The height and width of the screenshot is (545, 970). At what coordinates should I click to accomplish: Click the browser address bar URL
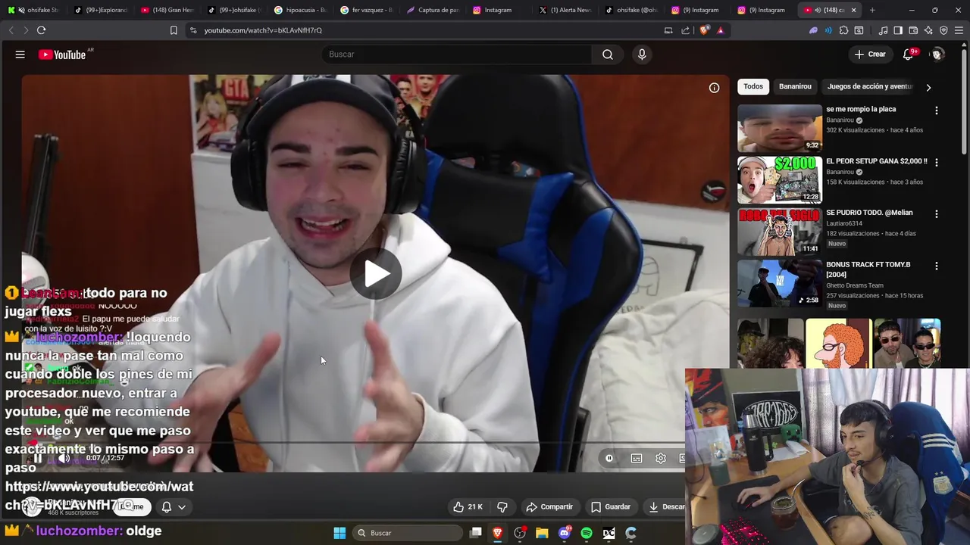click(263, 30)
